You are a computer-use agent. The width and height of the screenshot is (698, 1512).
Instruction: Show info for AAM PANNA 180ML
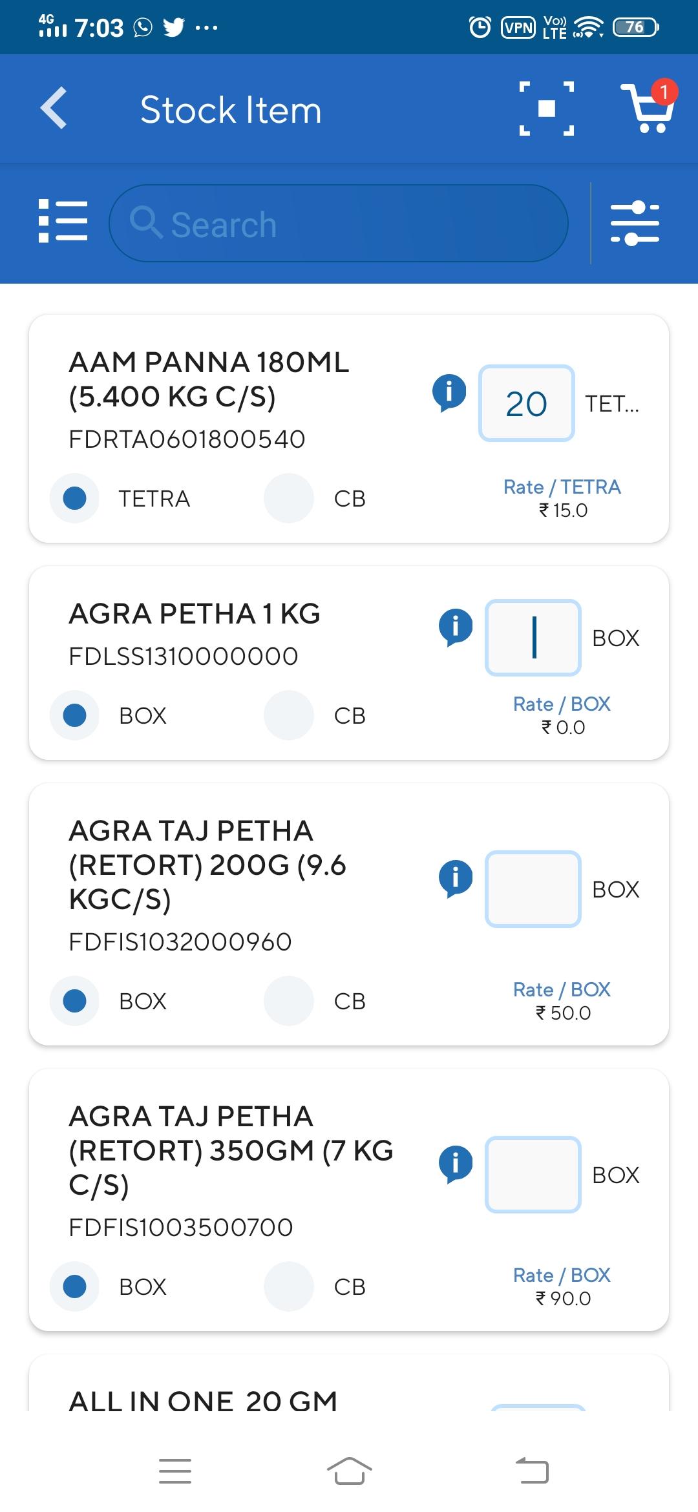click(449, 393)
